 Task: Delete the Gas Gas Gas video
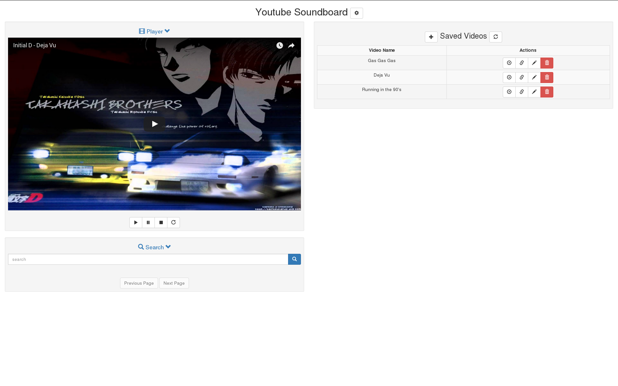[547, 63]
